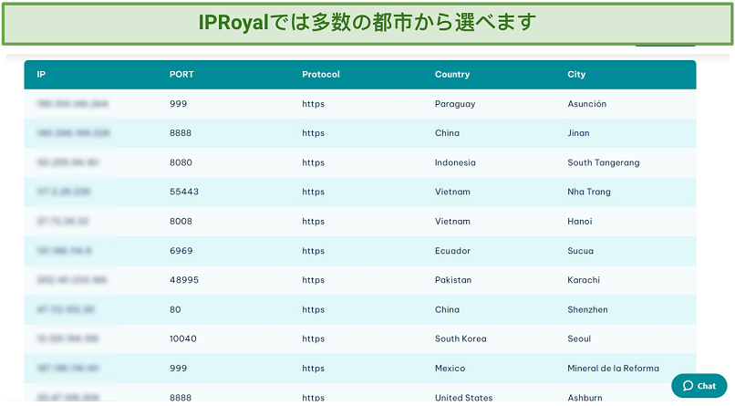Click the blurred IP in Seoul row
735x406 pixels.
coord(68,338)
